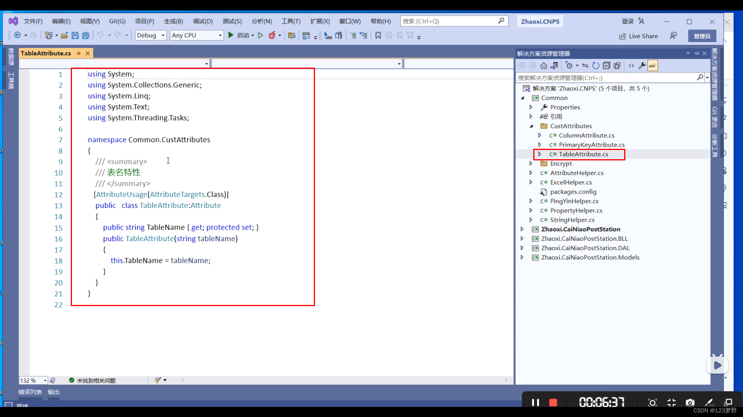Open properties wrench icon in Solution Explorer
743x417 pixels.
coord(642,66)
